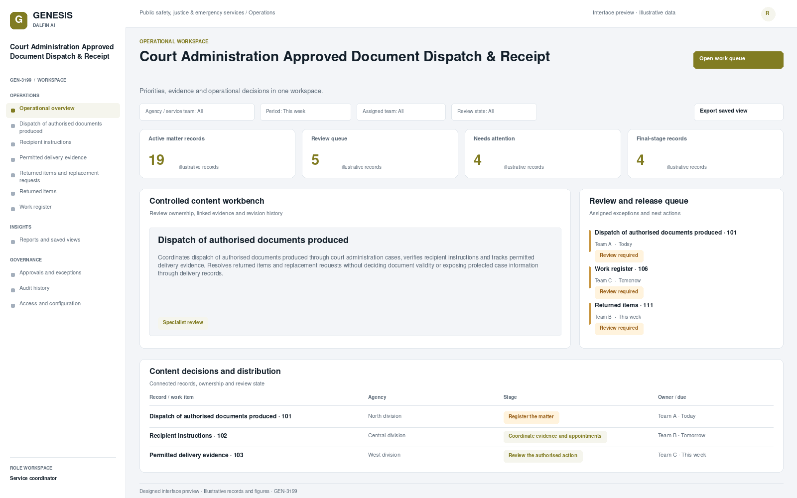Open the R user avatar
The image size is (797, 498).
coord(768,13)
